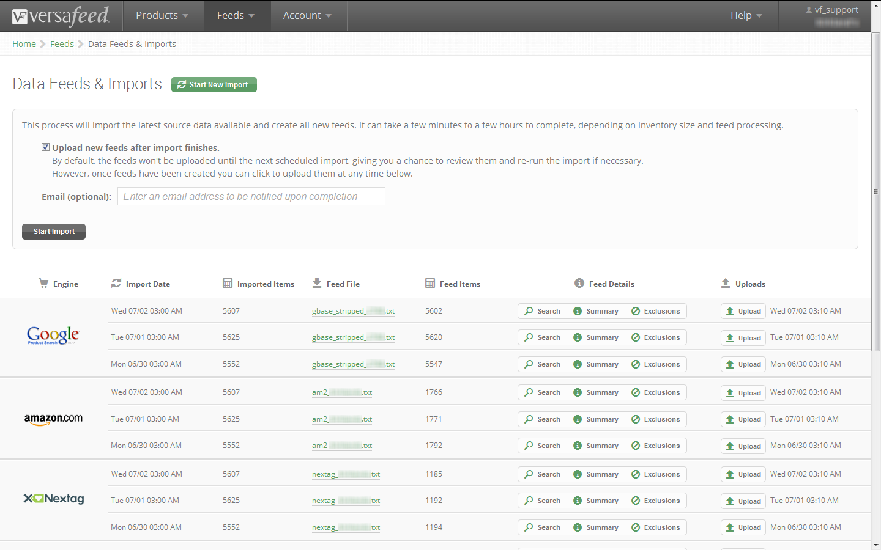Screen dimensions: 881x550
Task: Click the Feed File download icon
Action: coord(317,283)
